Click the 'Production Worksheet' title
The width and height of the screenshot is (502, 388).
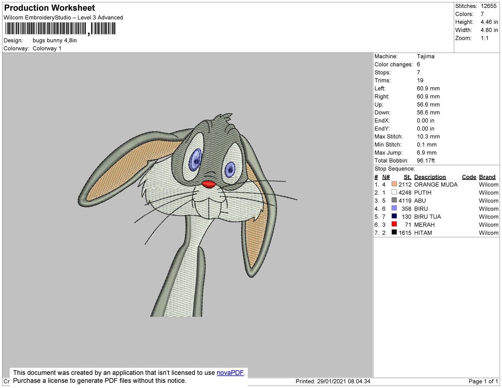(x=49, y=8)
